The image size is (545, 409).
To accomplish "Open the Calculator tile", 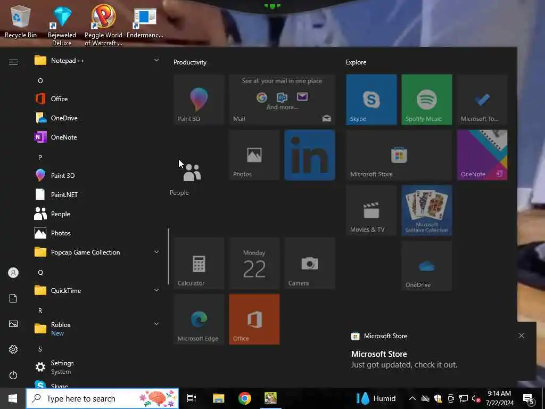I will point(199,263).
